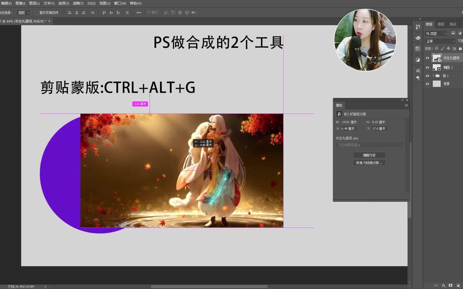Open the 滤镜 menu
The height and width of the screenshot is (289, 463).
click(77, 3)
